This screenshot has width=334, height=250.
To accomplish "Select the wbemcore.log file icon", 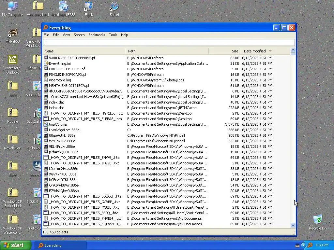I will coord(46,80).
